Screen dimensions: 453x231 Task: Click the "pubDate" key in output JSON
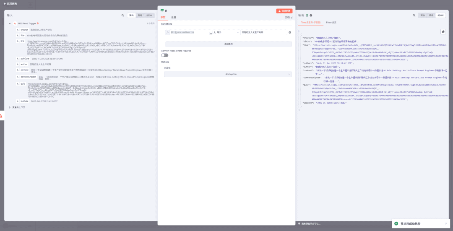pyautogui.click(x=308, y=62)
